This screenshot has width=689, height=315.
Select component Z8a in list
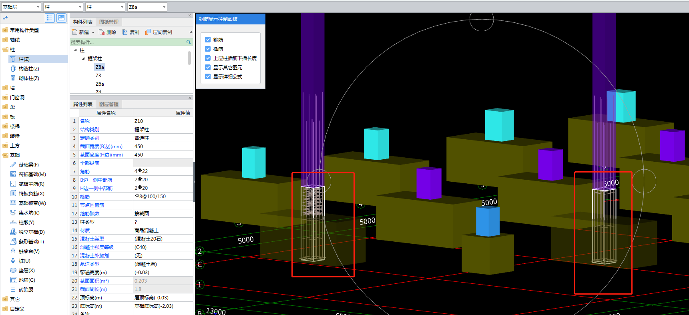pyautogui.click(x=100, y=67)
